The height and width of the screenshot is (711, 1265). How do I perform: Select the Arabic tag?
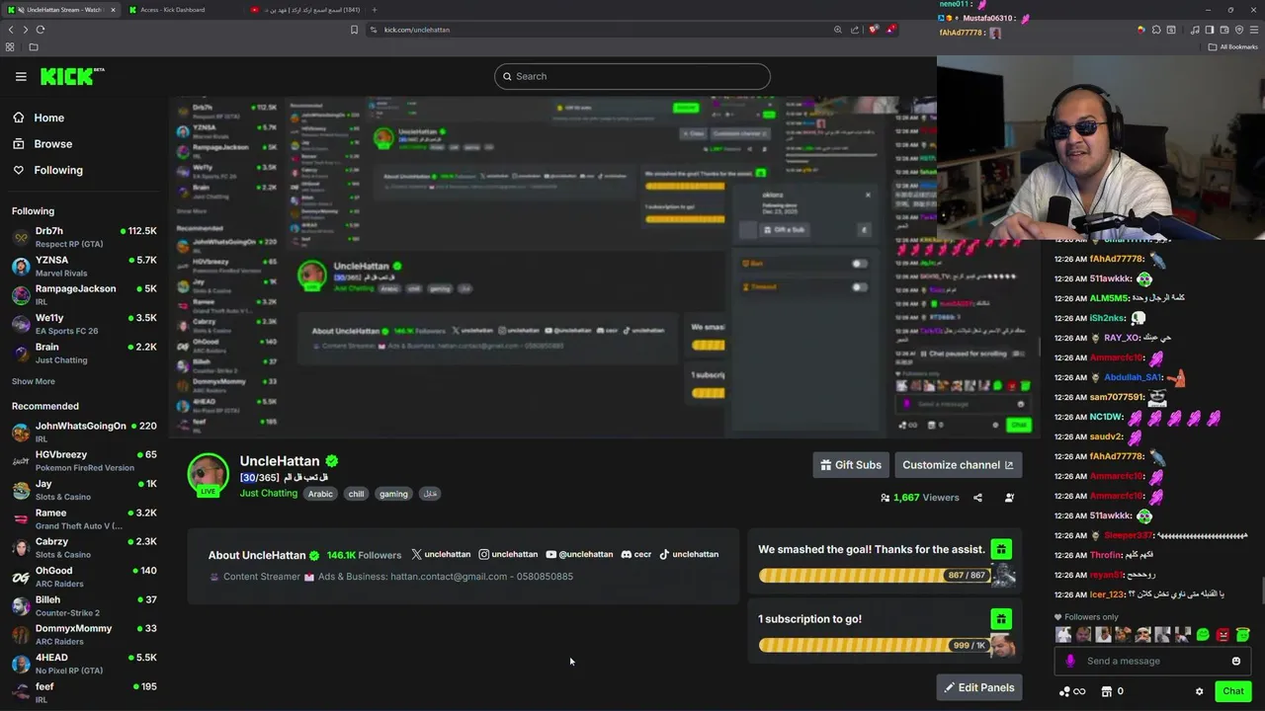click(320, 494)
